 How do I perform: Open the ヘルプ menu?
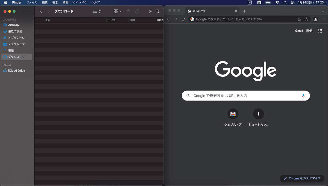(96, 2)
